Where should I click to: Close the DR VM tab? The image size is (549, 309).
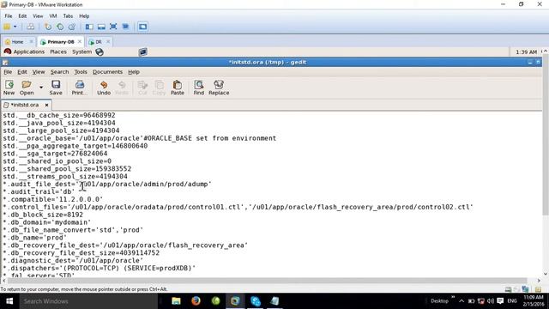click(108, 42)
